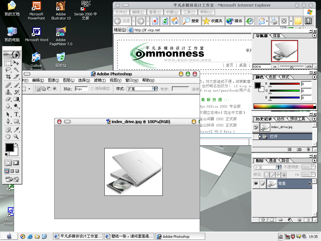Switch to Quick Mask mode

[16, 163]
